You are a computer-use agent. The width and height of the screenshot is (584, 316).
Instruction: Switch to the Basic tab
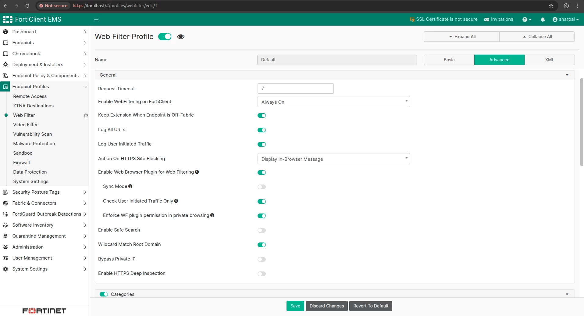(x=449, y=60)
